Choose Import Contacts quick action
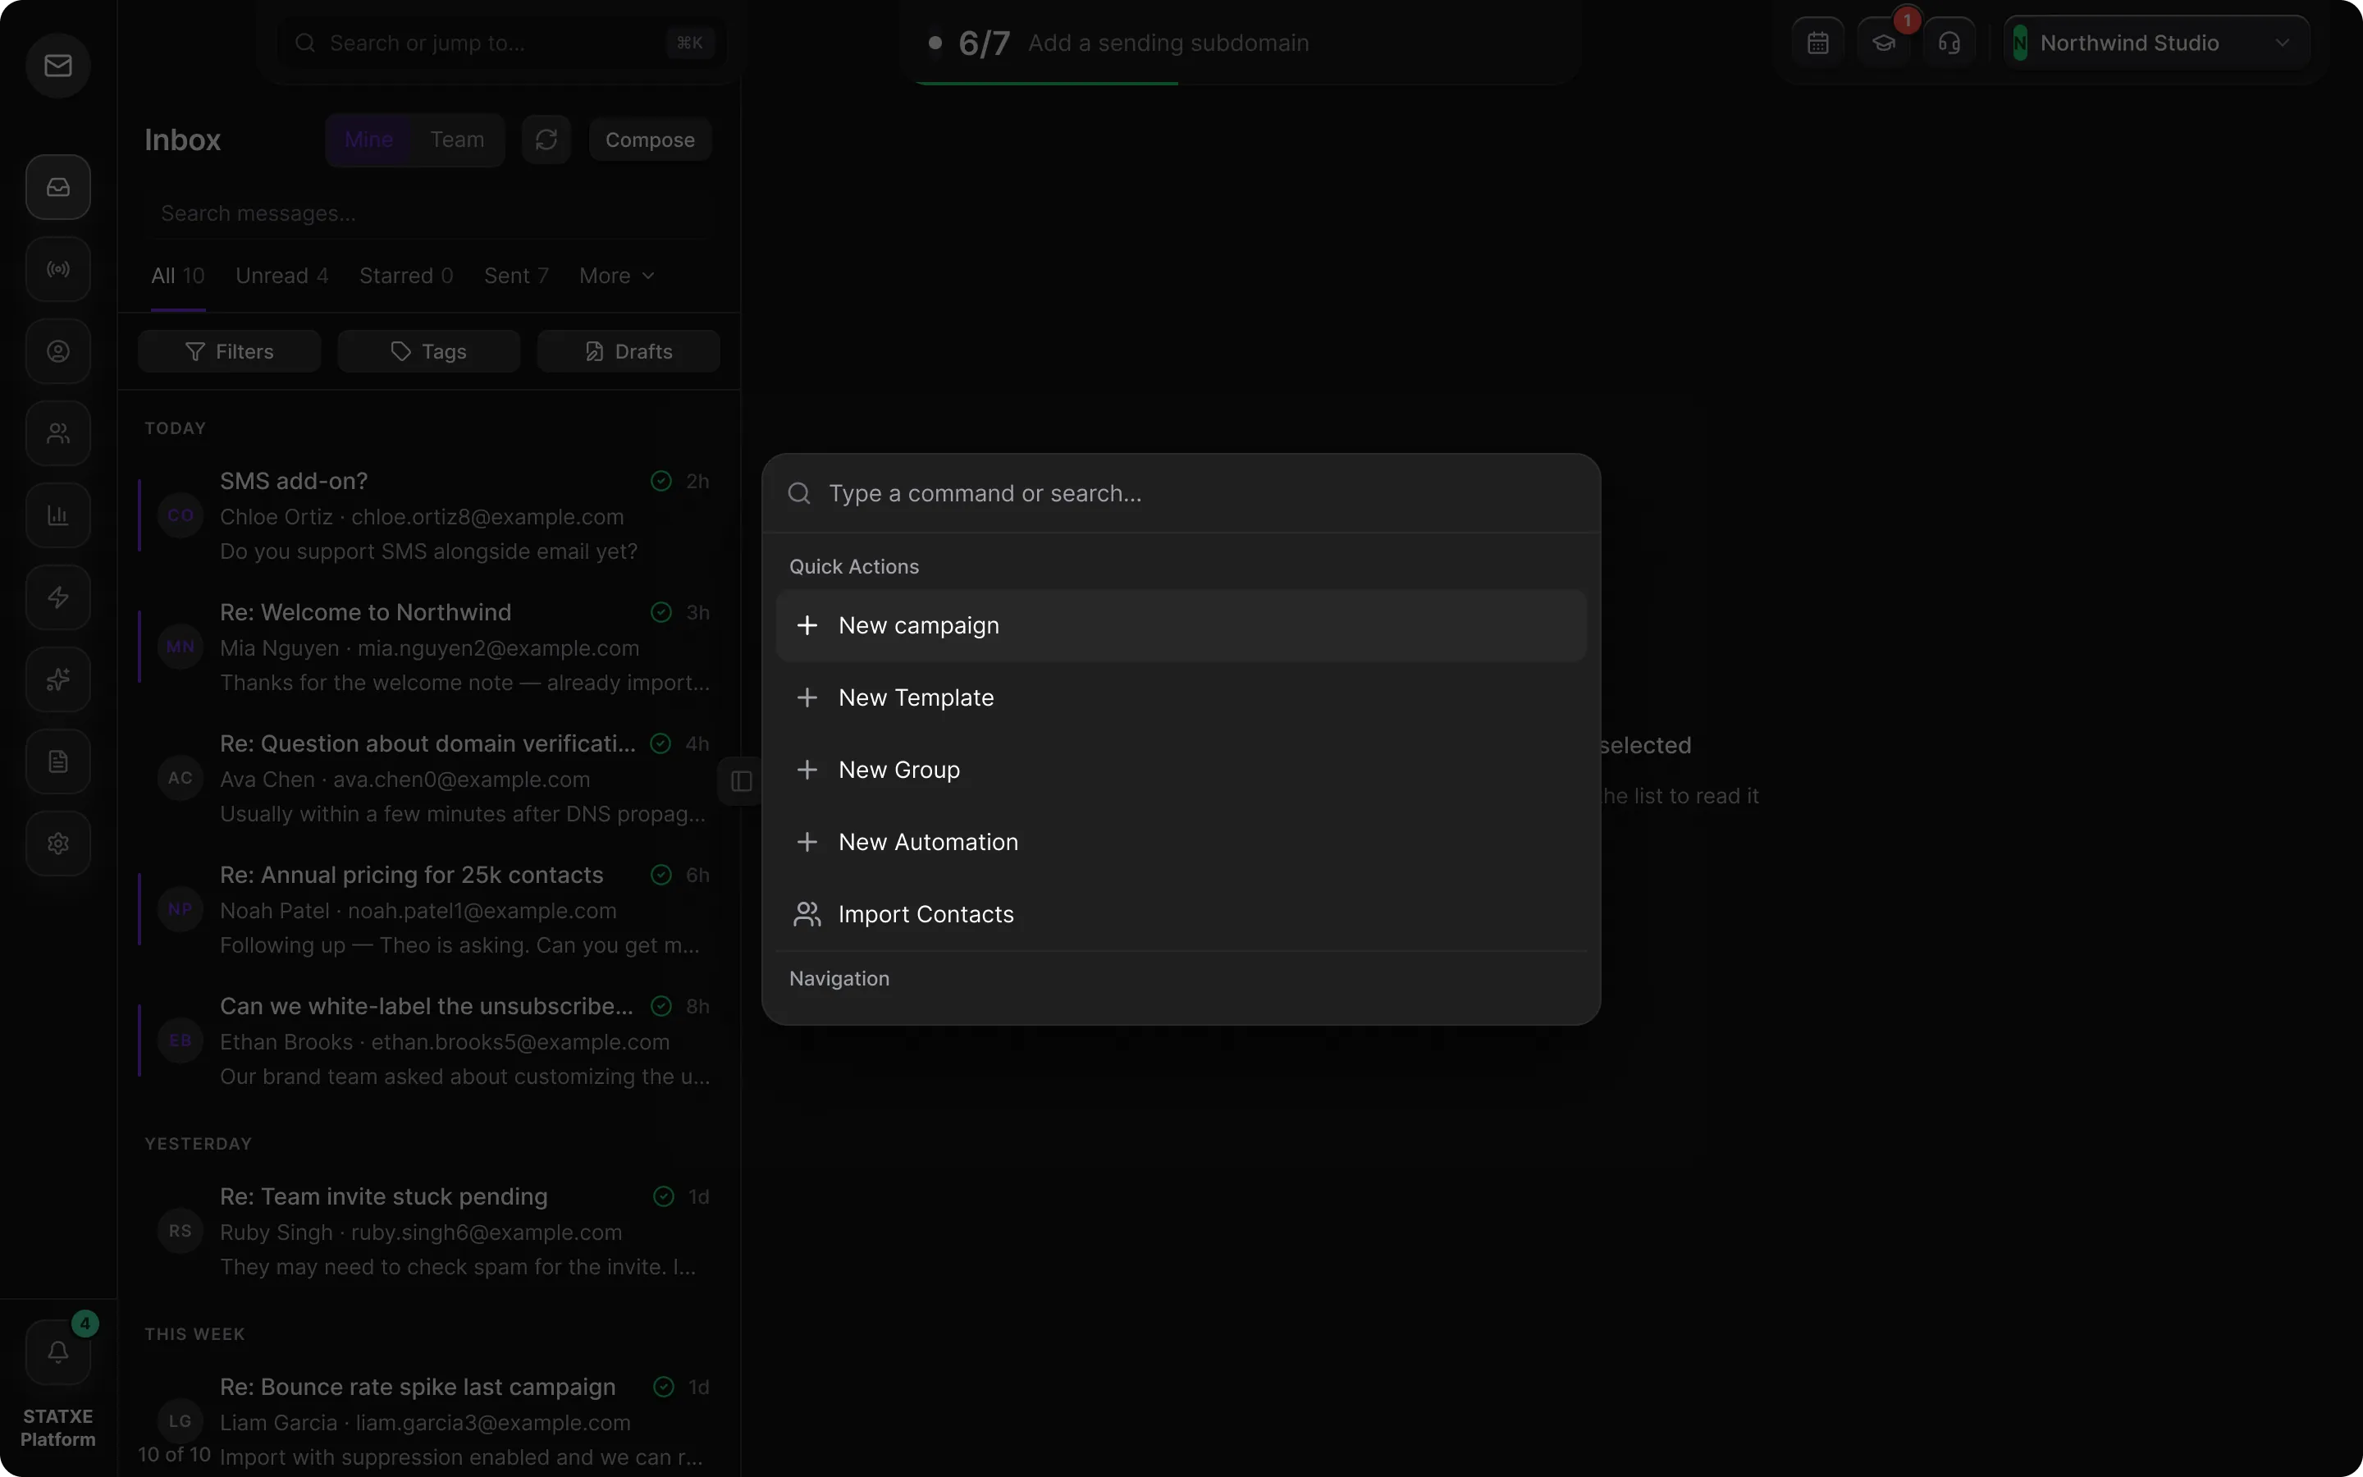 1181,914
